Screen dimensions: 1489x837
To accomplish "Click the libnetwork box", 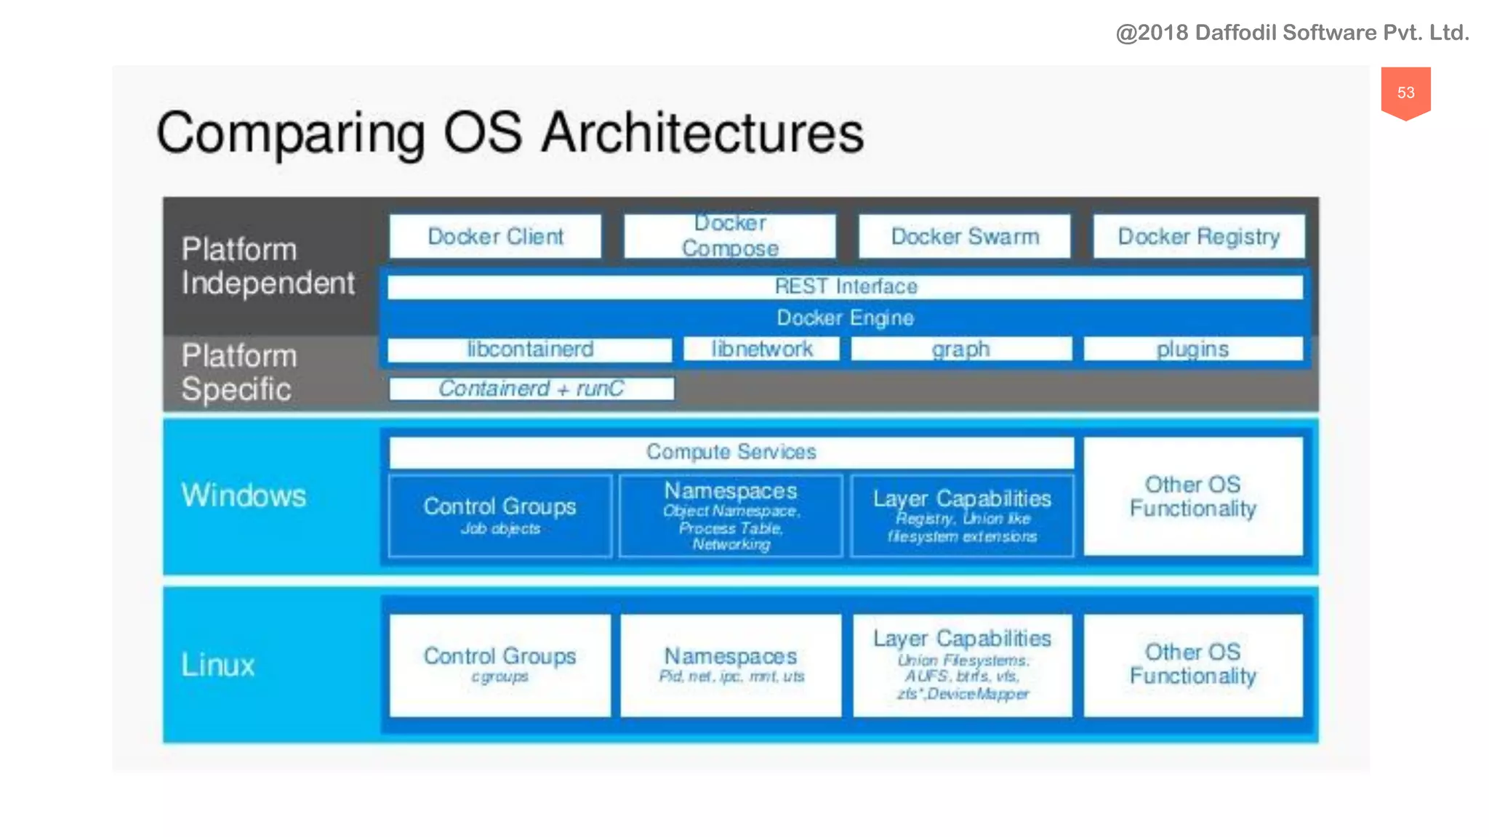I will coord(761,349).
